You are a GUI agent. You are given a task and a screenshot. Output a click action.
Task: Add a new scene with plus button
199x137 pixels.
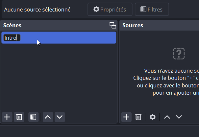[7, 117]
